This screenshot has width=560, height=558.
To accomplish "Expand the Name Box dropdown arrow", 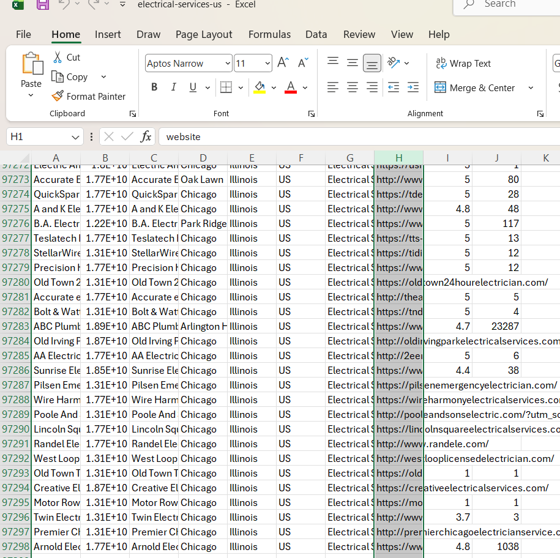I will pos(75,137).
